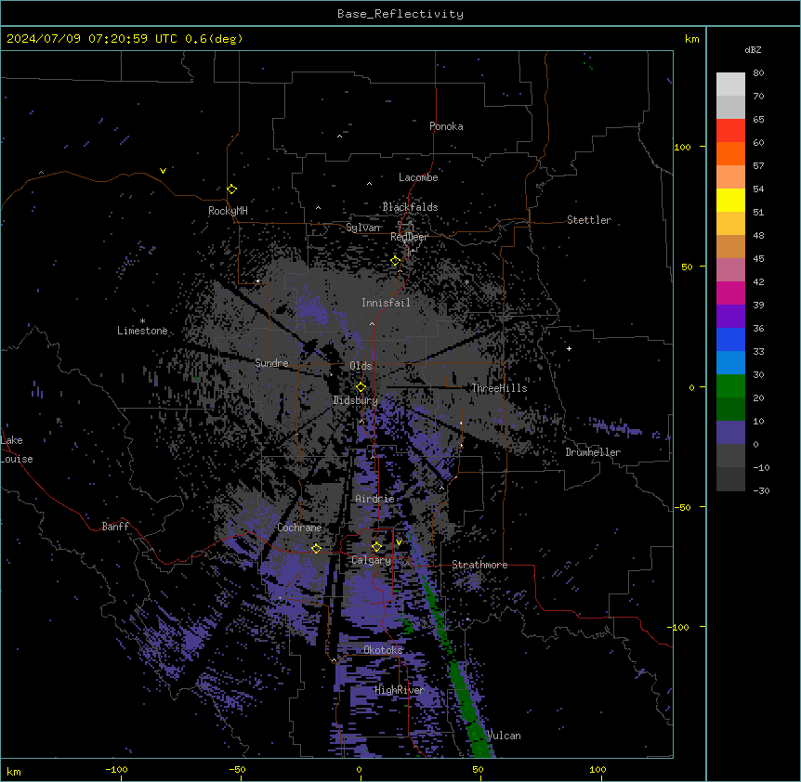This screenshot has width=801, height=782.
Task: Select the Sylvan label
Action: [362, 228]
